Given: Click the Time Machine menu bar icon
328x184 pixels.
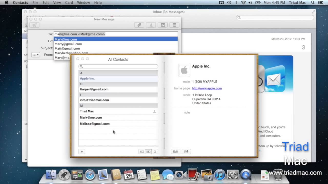Looking at the screenshot, I should [x=229, y=3].
